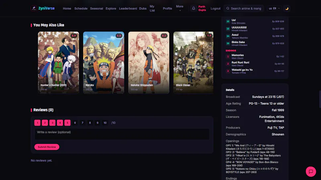
Task: Select ending 1 Memories
Action: 255,56
